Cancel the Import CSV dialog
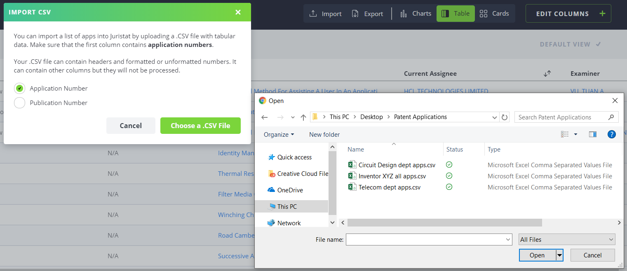Viewport: 627px width, 271px height. pyautogui.click(x=131, y=126)
